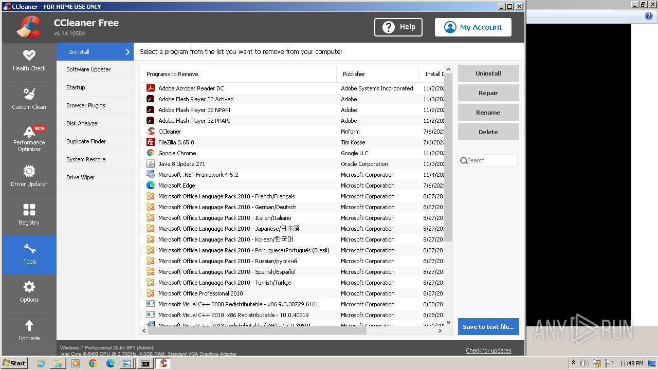The height and width of the screenshot is (370, 658).
Task: Open Browser Plugins tool
Action: click(95, 105)
